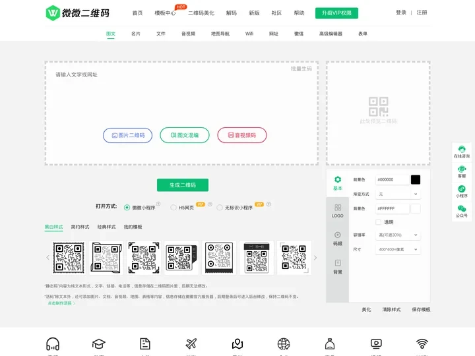This screenshot has width=475, height=356.
Task: Open the 基本 settings gear icon
Action: click(x=338, y=179)
